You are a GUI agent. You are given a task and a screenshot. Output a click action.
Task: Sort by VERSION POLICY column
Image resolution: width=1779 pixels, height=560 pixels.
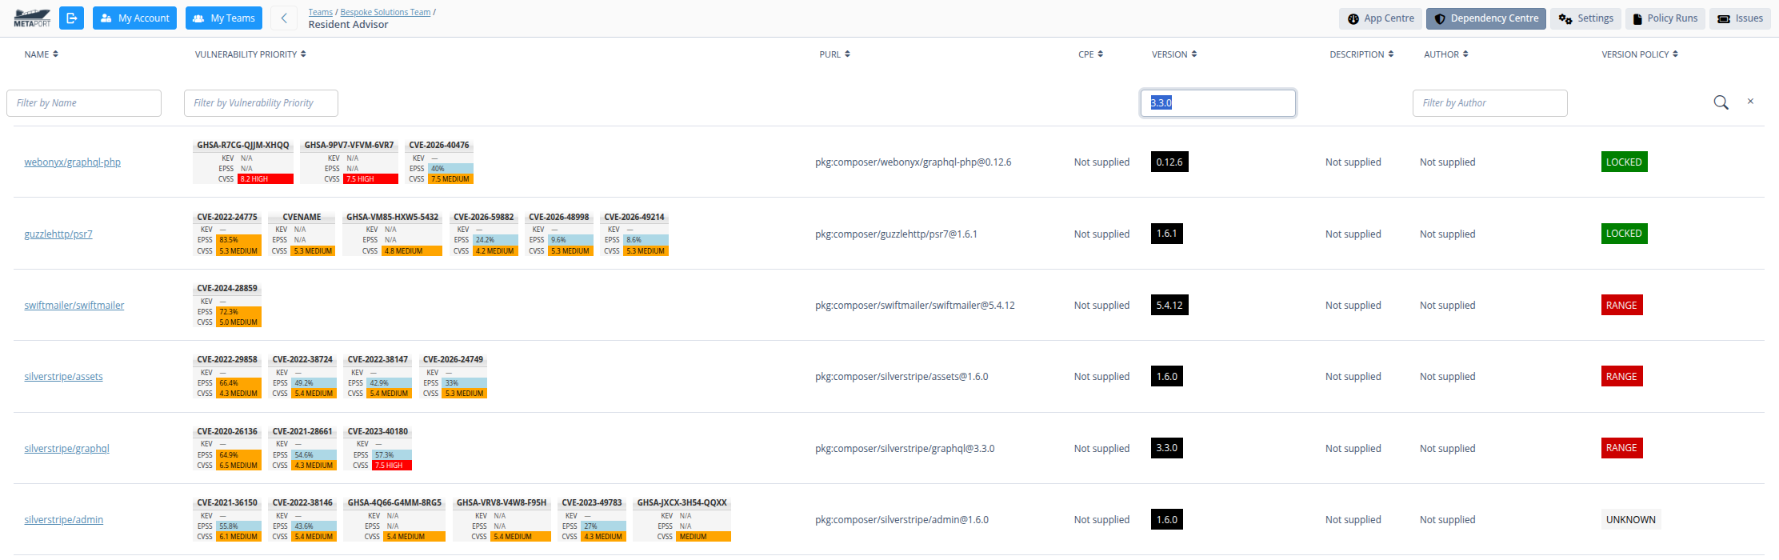[x=1640, y=54]
